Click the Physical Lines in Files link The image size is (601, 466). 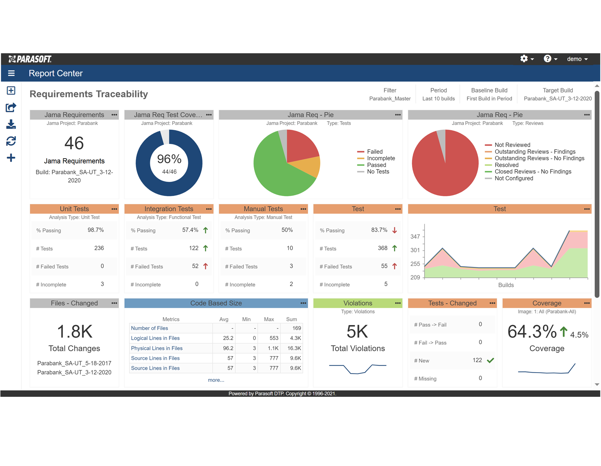(157, 348)
